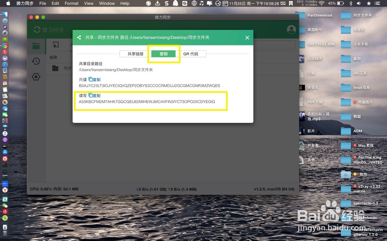
Task: Open the history panel in sidebar
Action: pyautogui.click(x=36, y=61)
